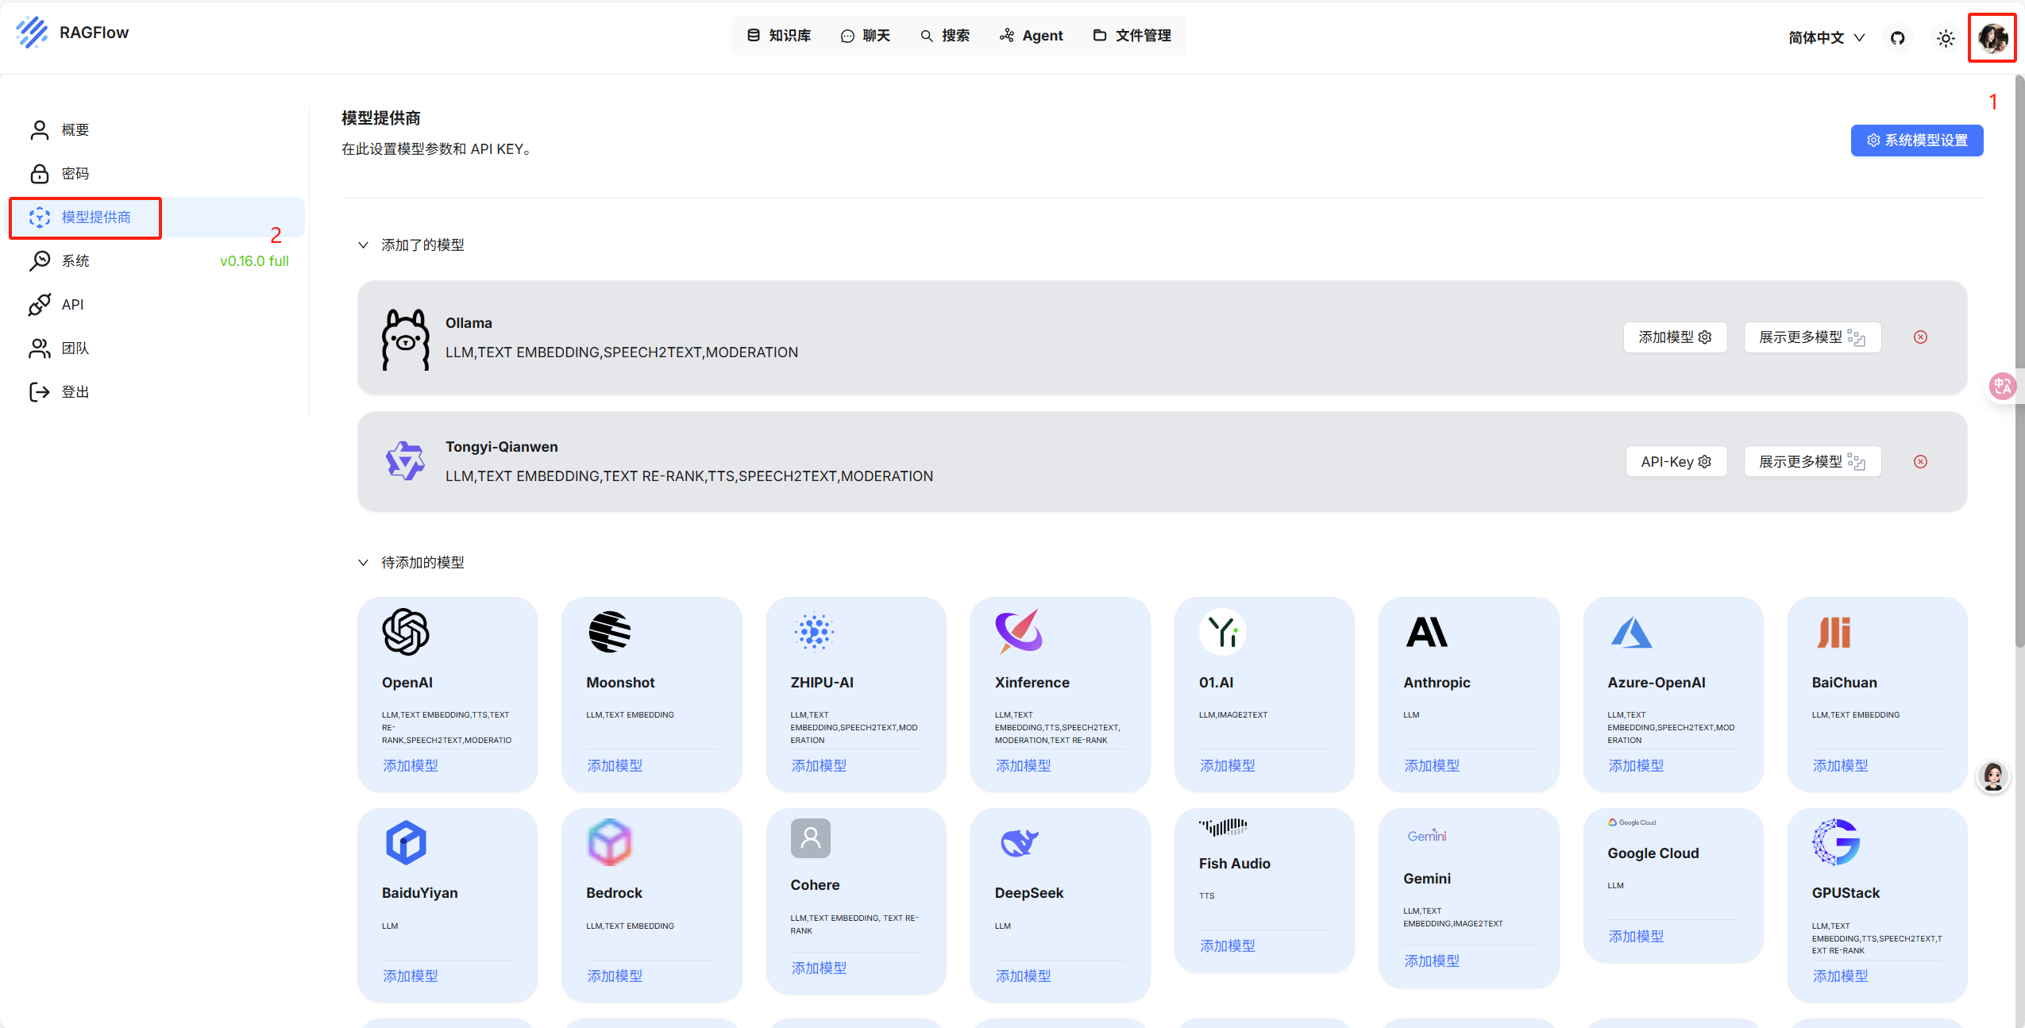The image size is (2025, 1028).
Task: Click the GitHub icon in header
Action: click(1897, 38)
